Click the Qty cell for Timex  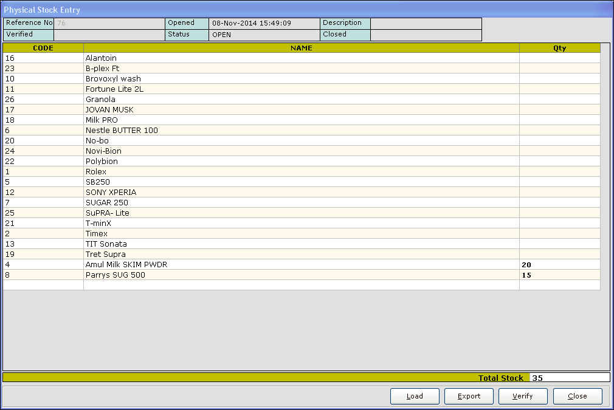pos(559,234)
